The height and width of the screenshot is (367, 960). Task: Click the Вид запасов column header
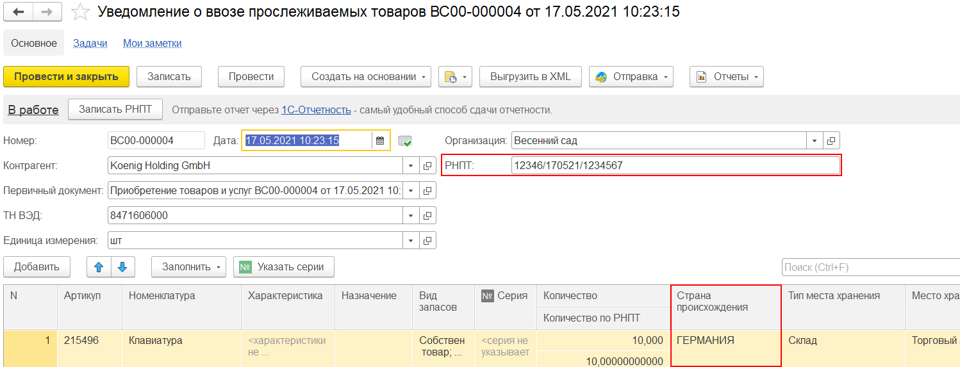coord(443,307)
